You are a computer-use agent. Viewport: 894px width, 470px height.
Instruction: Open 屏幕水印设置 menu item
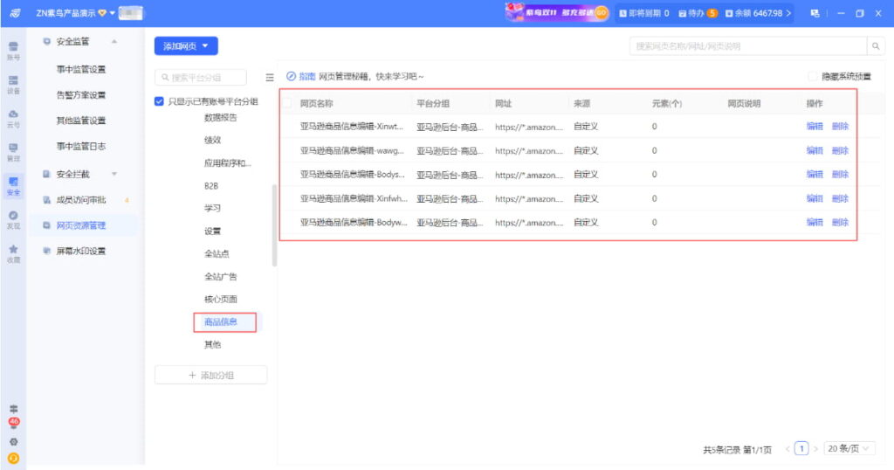[81, 251]
